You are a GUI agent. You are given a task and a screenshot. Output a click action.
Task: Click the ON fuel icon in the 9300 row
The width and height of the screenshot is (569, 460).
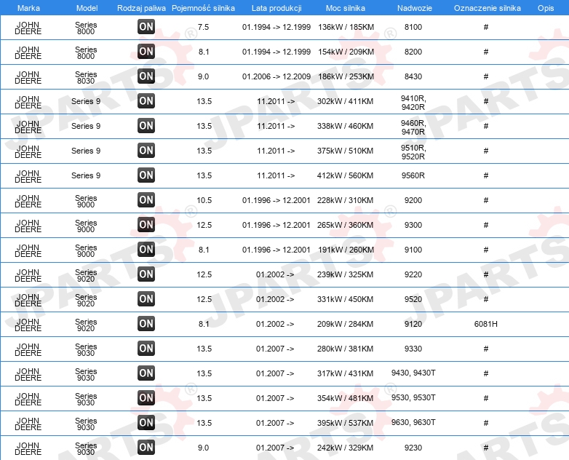pos(146,225)
